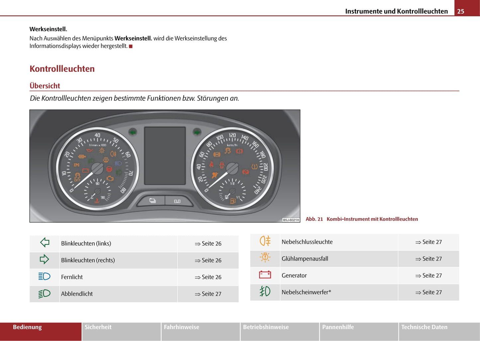
Task: Follow the Seite 26 link for Fernlicht
Action: pyautogui.click(x=208, y=277)
